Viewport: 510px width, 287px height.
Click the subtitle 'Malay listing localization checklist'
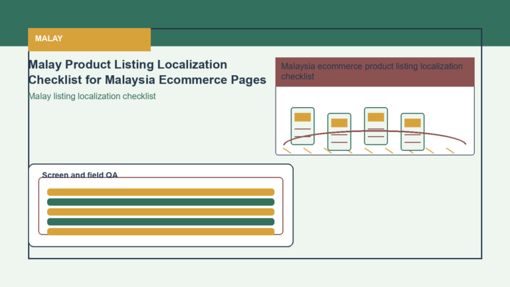[x=92, y=96]
